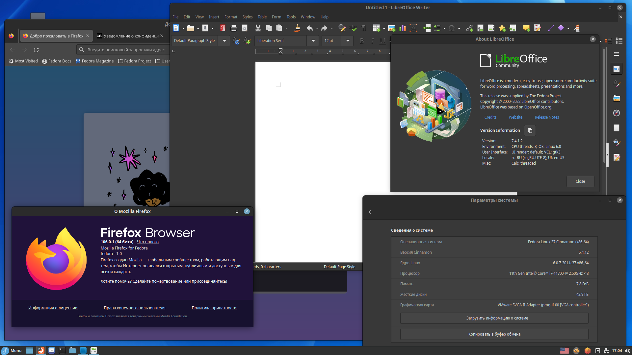
Task: Click the New Style from Selection icon
Action: point(247,41)
